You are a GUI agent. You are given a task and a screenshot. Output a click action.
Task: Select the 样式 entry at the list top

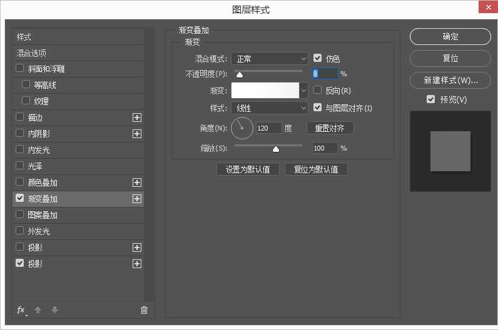[x=24, y=37]
